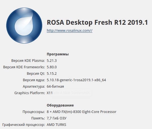Select KDE Plasma version value 5.21.3

pos(52,61)
